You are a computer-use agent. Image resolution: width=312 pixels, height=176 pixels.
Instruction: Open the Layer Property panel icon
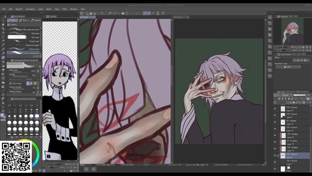click(x=278, y=54)
